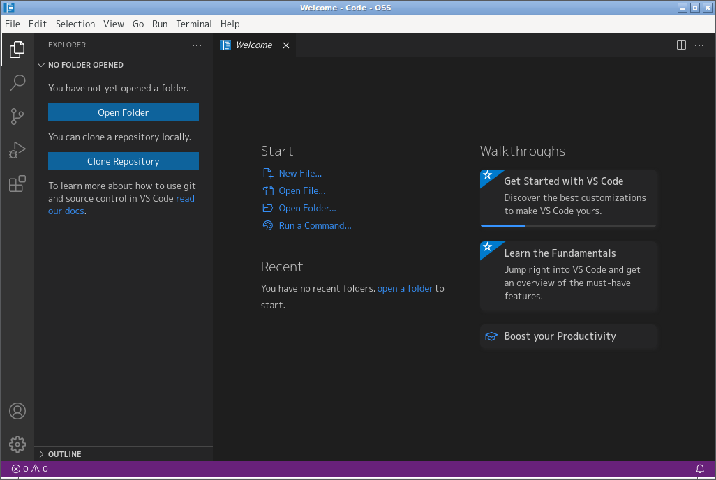The width and height of the screenshot is (716, 480).
Task: Open Boost your Productivity walkthrough
Action: click(569, 336)
